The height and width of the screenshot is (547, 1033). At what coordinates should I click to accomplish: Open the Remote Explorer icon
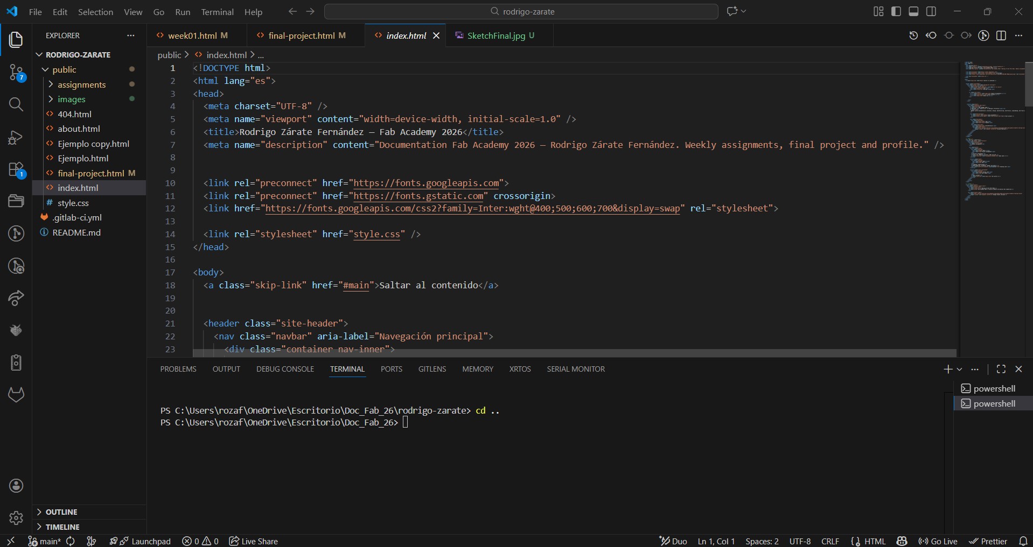pyautogui.click(x=16, y=201)
